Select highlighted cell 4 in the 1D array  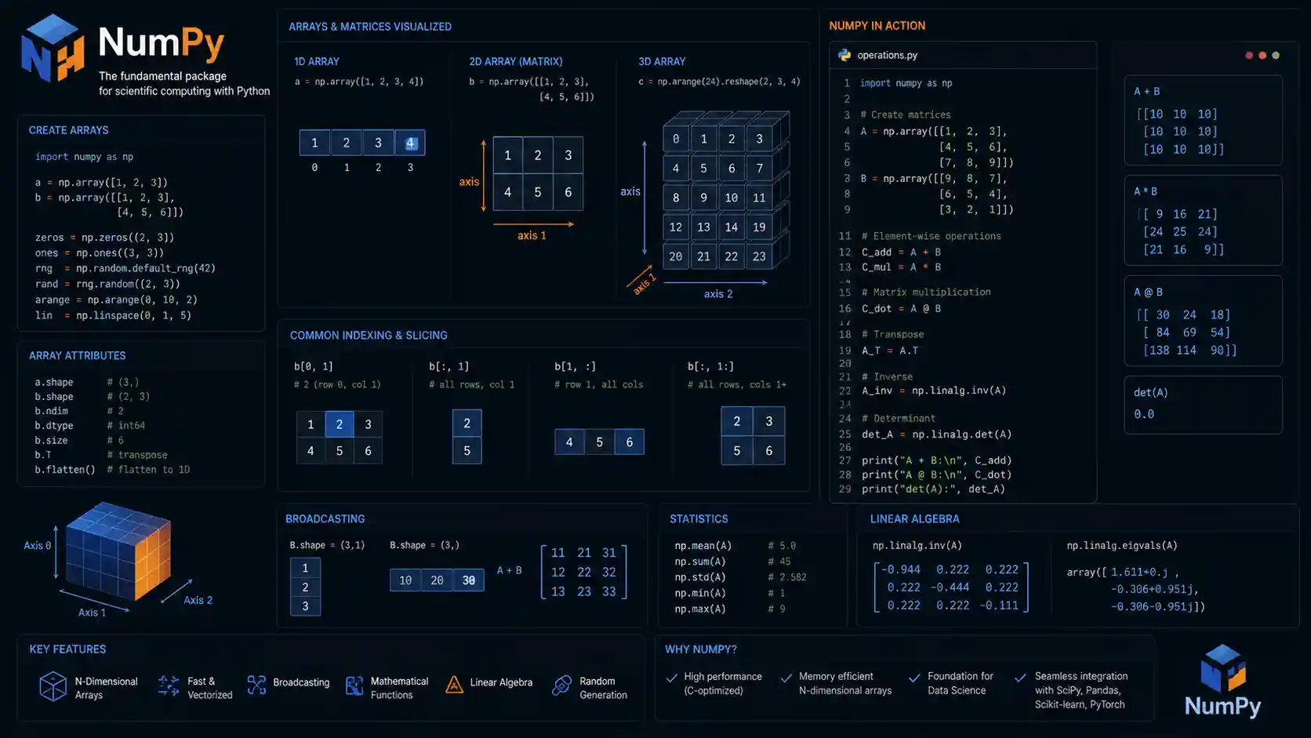point(410,143)
